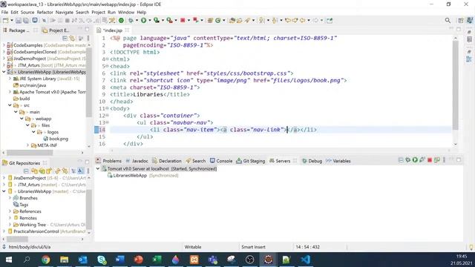Collapse the LibrariesWebApp project node

4,72
